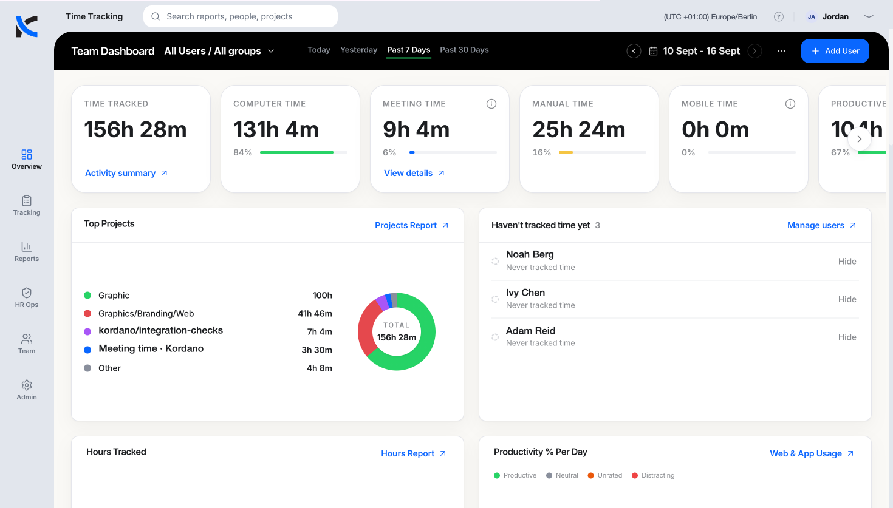The image size is (893, 508).
Task: Click the Add User button
Action: point(835,51)
